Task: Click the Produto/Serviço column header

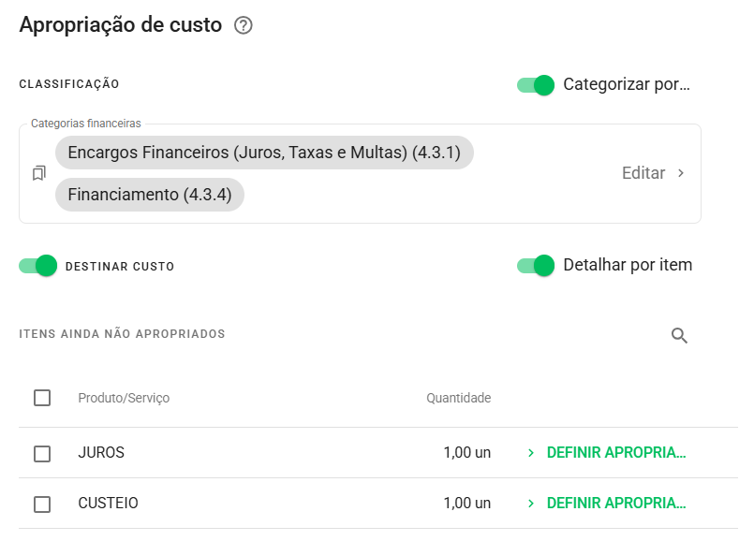Action: pos(124,398)
